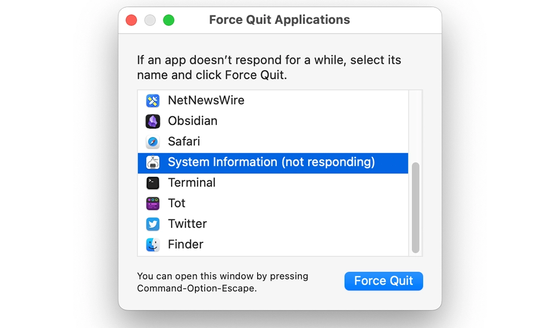Screen dimensions: 560x328
Task: Click the Tot app icon
Action: pos(153,203)
